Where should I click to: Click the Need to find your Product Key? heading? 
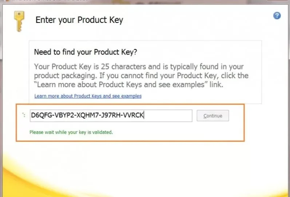(x=86, y=52)
